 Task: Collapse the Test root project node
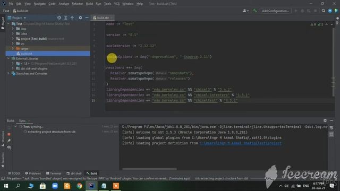point(8,23)
